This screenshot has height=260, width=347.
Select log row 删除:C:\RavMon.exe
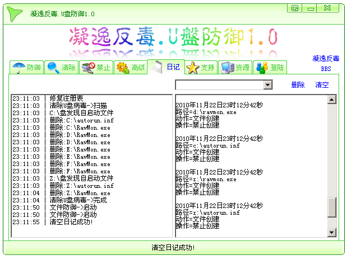click(92, 127)
